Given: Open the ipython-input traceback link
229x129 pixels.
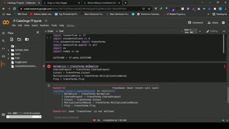Looking at the screenshot, I should pyautogui.click(x=74, y=91).
